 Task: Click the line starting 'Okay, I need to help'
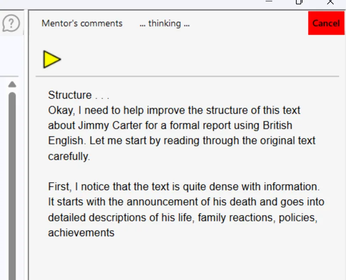point(174,110)
